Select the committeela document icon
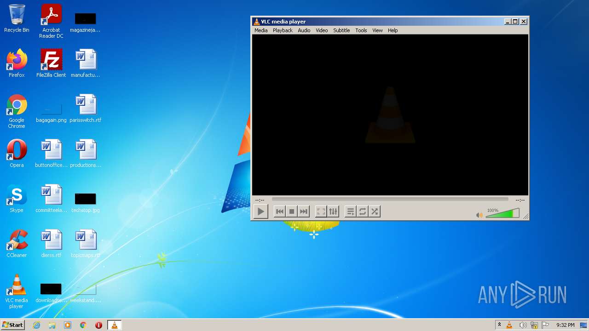Screen dimensions: 589x331 [x=51, y=199]
